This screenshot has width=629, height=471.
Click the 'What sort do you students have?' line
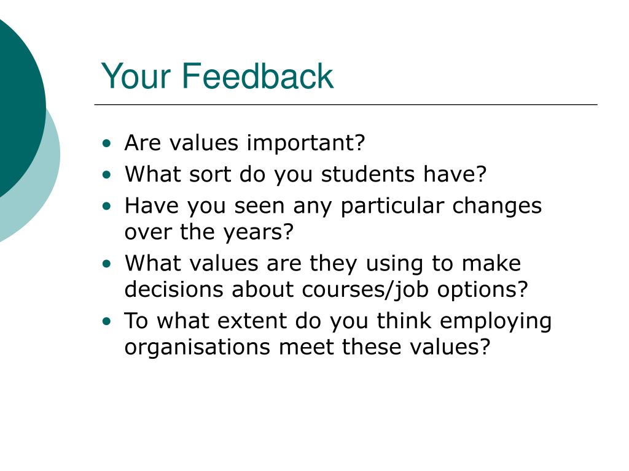[x=305, y=174]
